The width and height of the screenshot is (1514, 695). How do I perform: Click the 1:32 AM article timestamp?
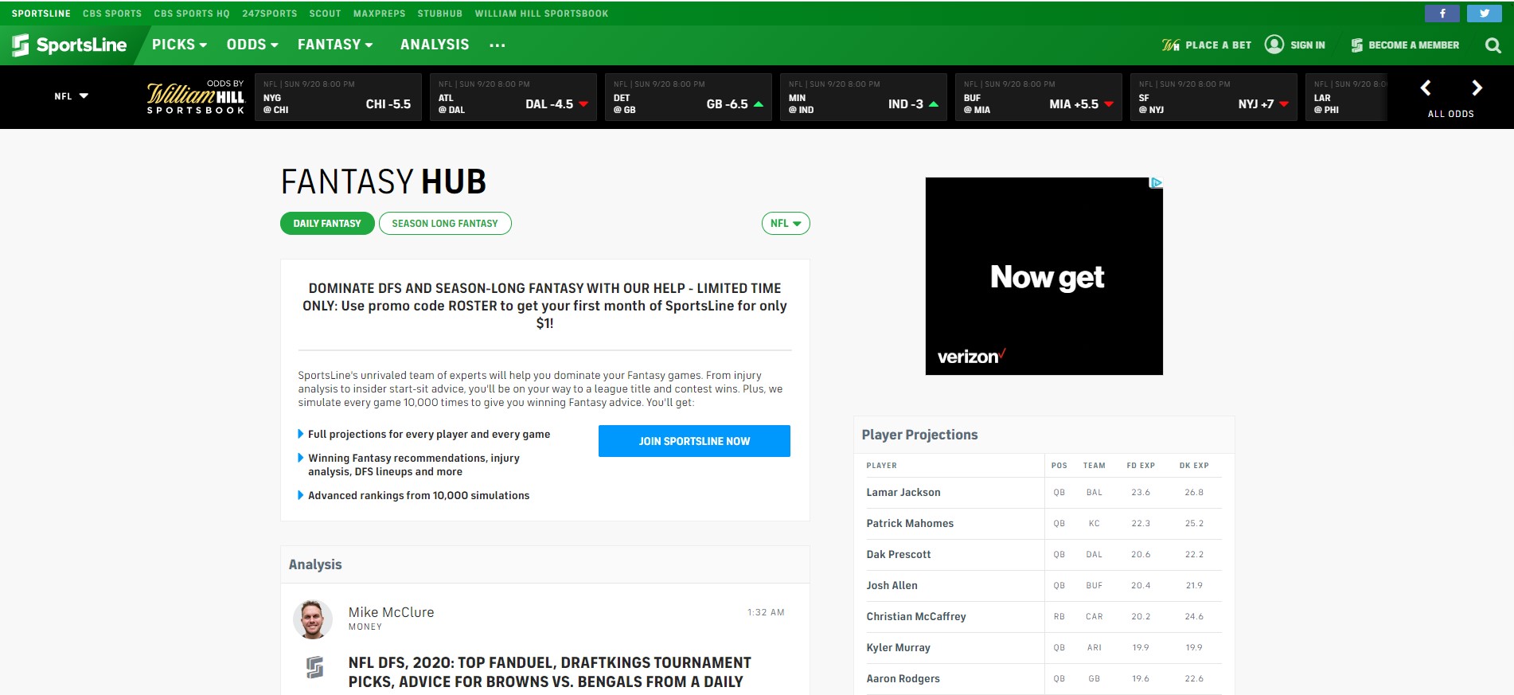coord(766,612)
